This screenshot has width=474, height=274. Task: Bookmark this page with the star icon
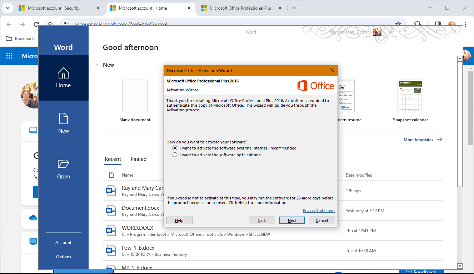tap(398, 24)
